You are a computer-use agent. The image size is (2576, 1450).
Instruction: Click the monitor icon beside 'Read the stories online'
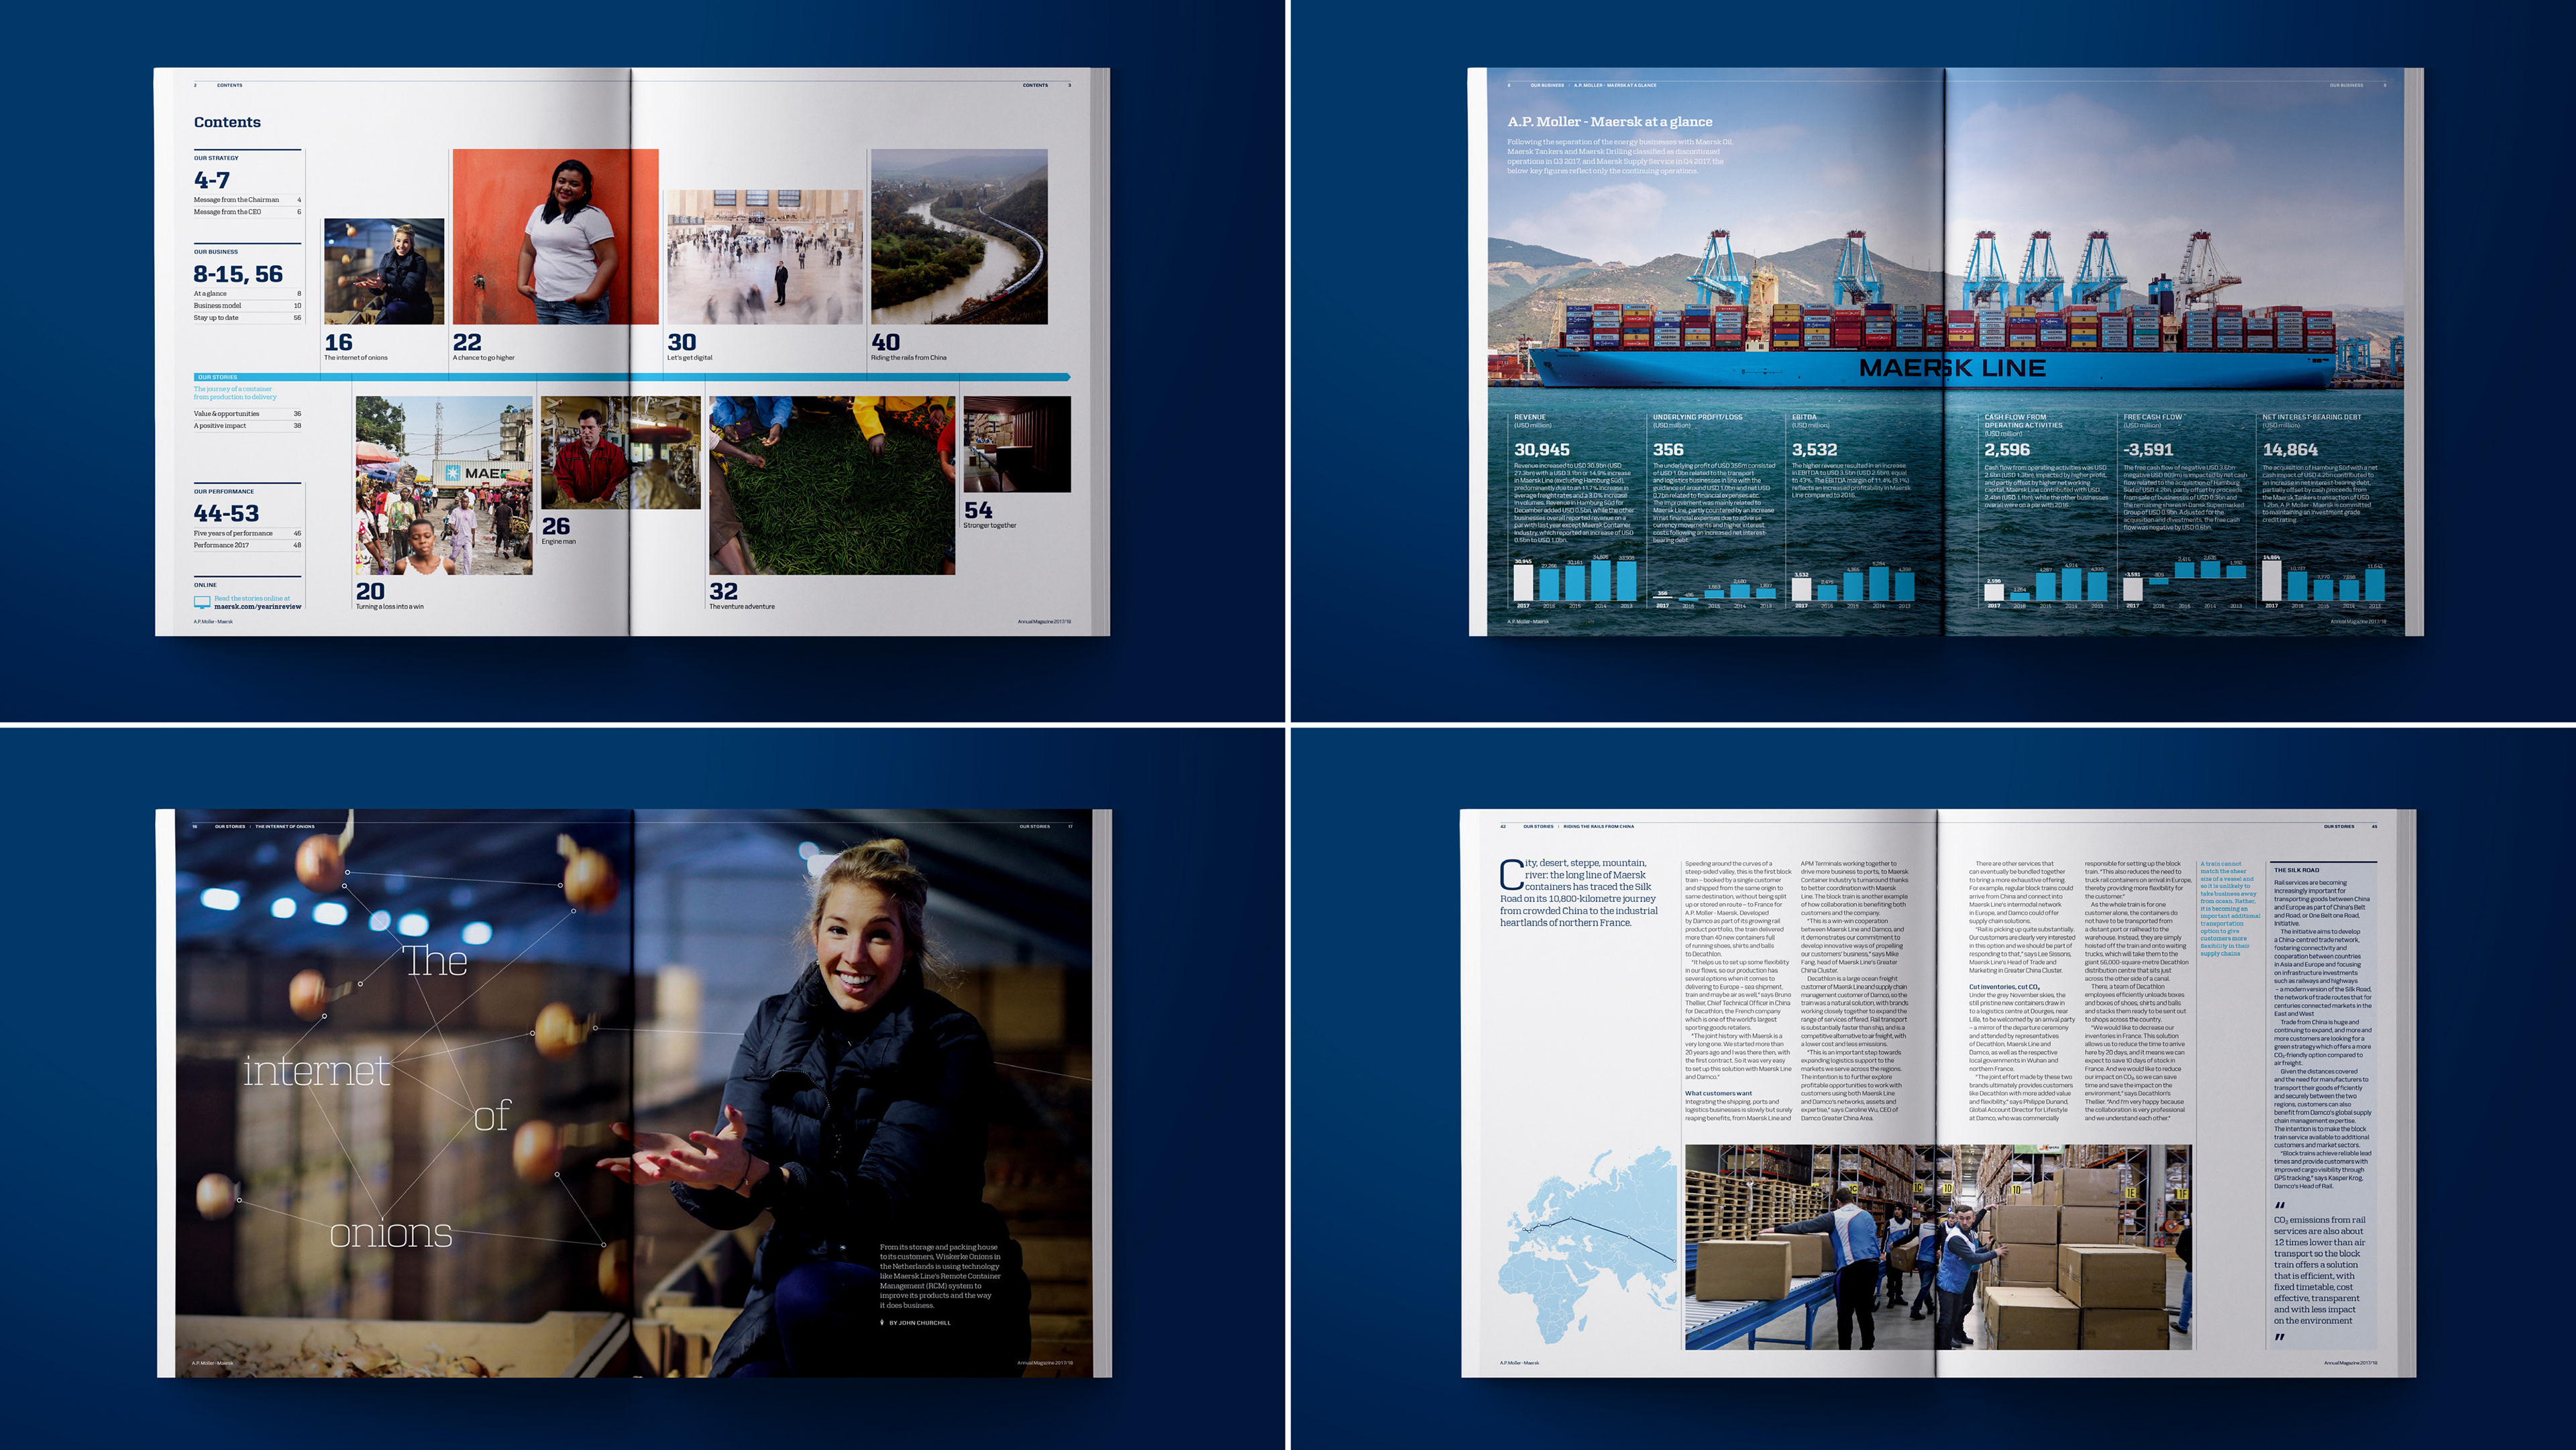coord(202,602)
